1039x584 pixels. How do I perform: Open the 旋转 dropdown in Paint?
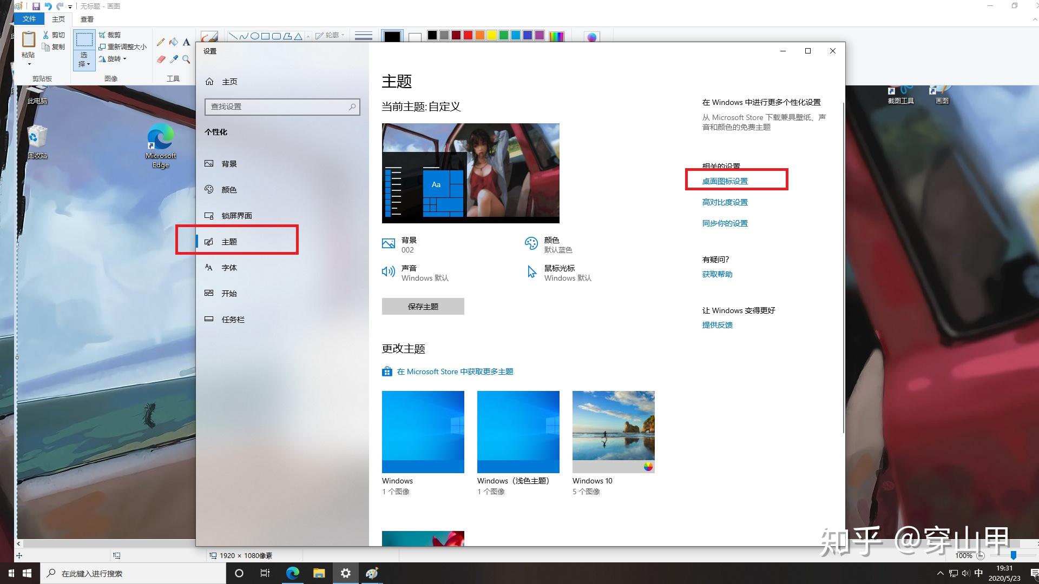[113, 58]
